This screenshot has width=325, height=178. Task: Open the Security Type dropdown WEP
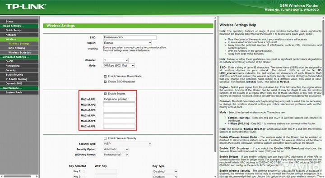127,144
